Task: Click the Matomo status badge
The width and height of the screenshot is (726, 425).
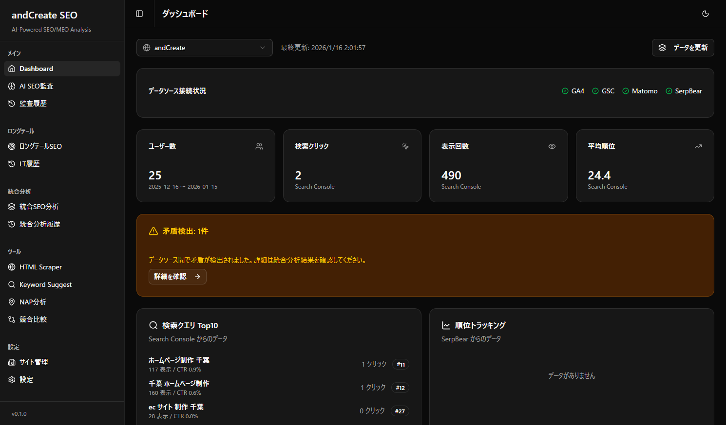Action: point(640,91)
